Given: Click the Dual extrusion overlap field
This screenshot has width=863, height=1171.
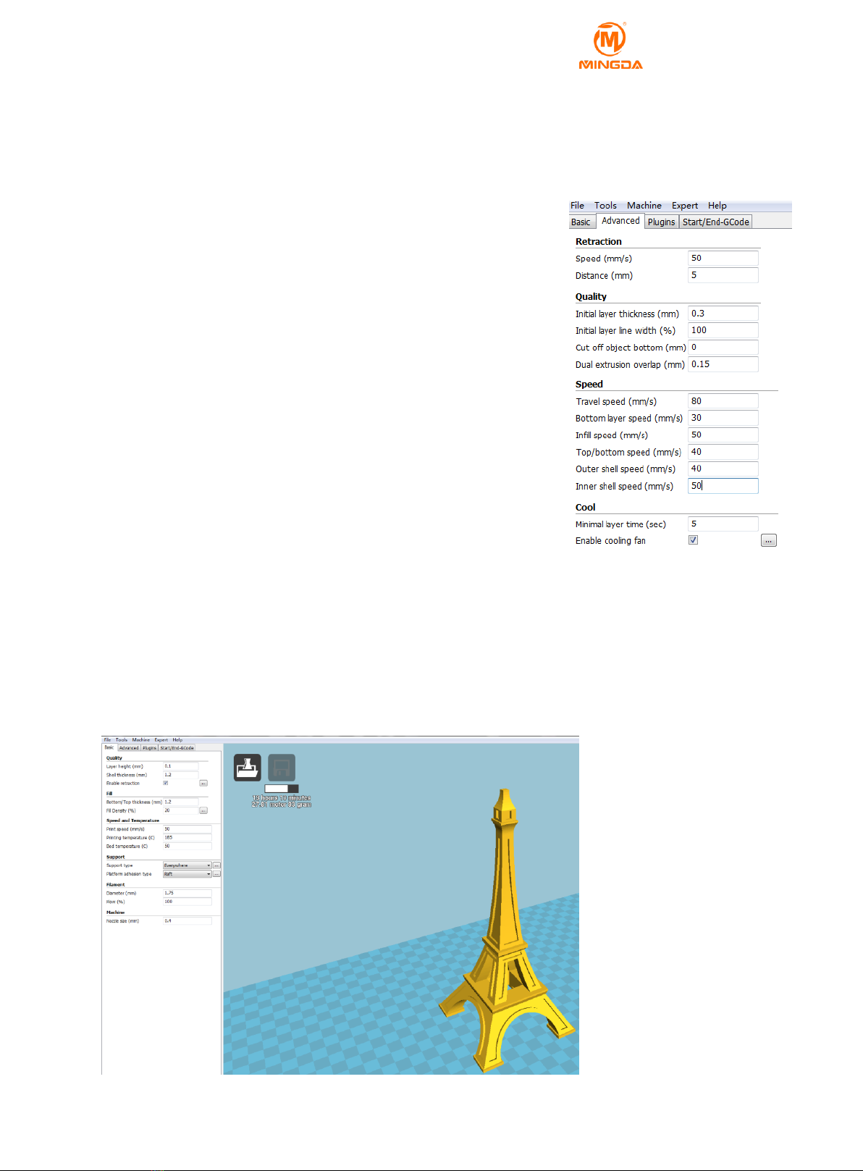Looking at the screenshot, I should click(723, 364).
